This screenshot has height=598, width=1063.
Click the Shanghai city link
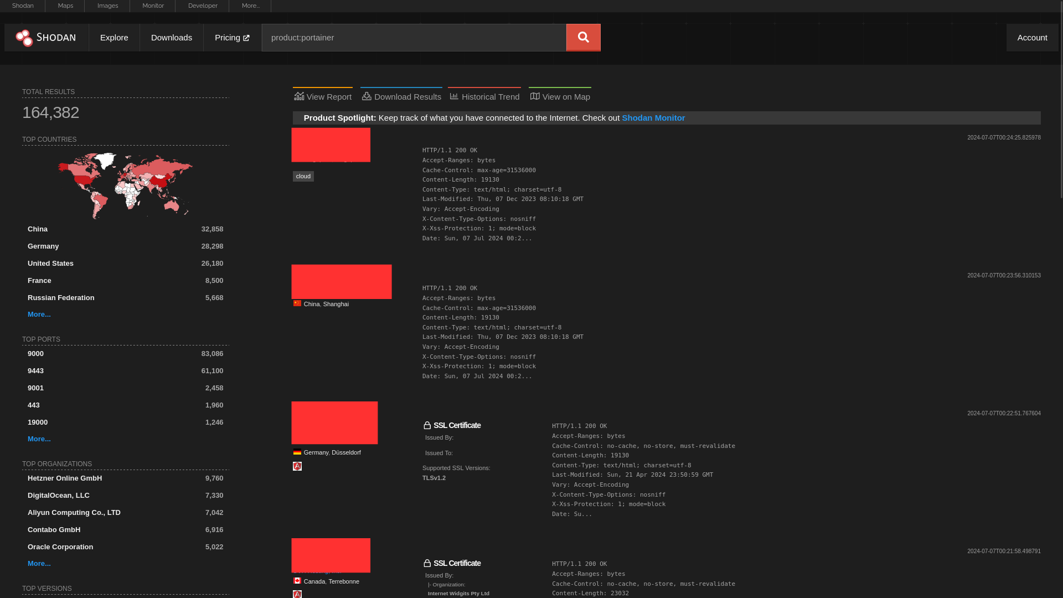click(x=336, y=304)
